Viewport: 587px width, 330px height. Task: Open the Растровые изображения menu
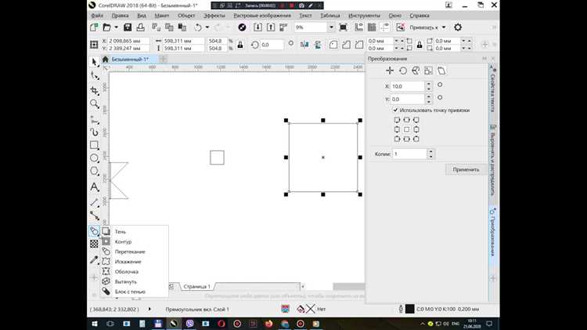pyautogui.click(x=262, y=16)
